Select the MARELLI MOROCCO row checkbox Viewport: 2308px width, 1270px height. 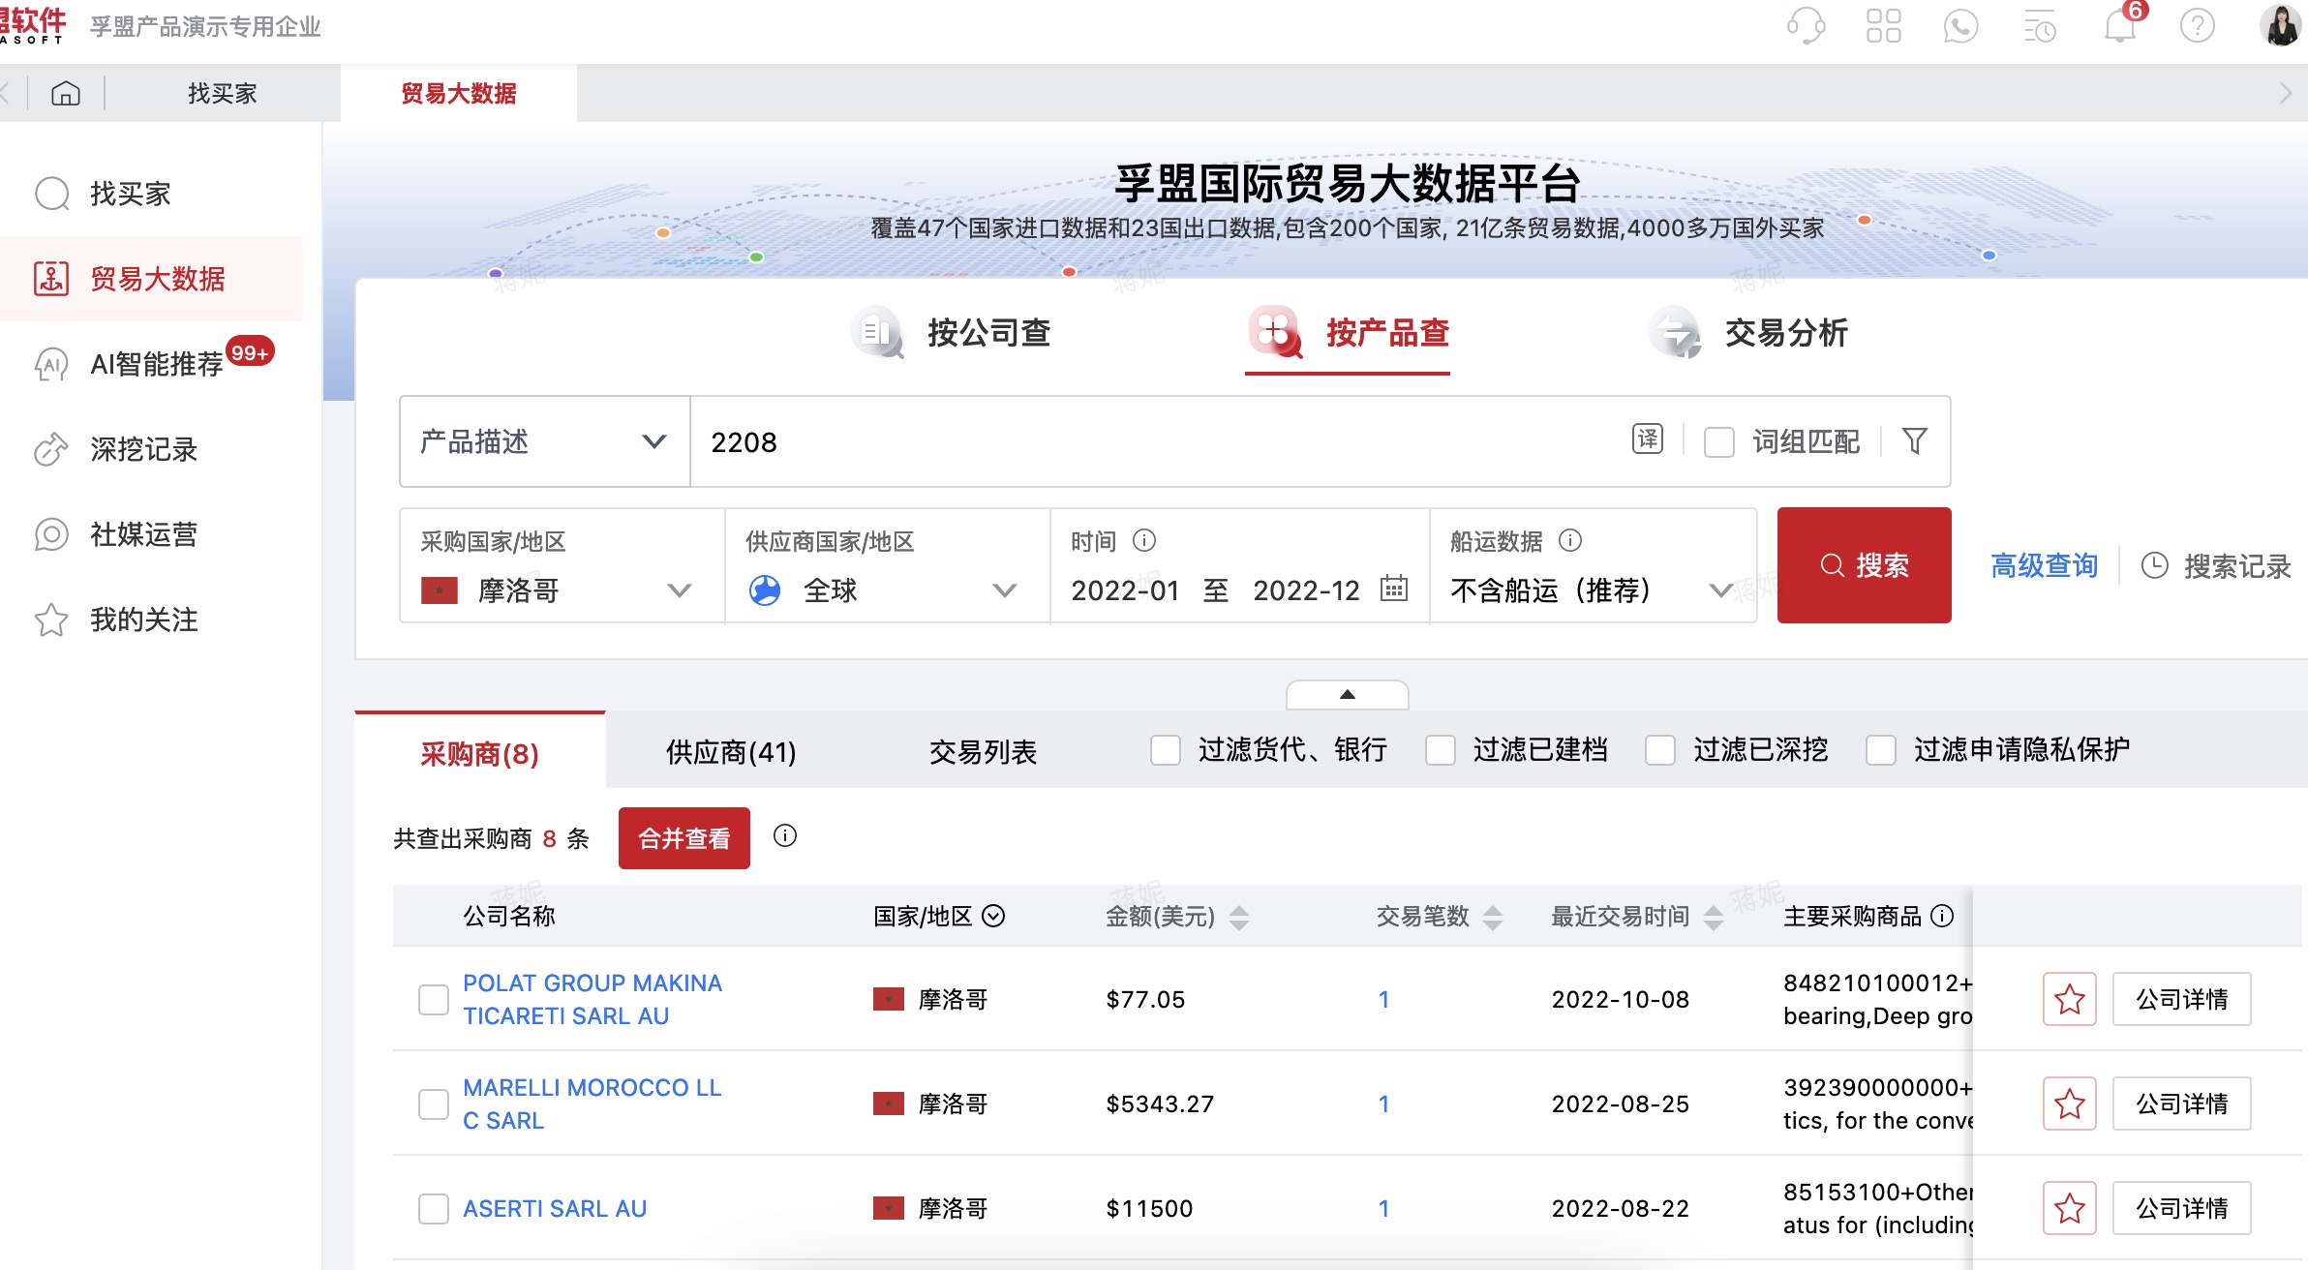(433, 1104)
